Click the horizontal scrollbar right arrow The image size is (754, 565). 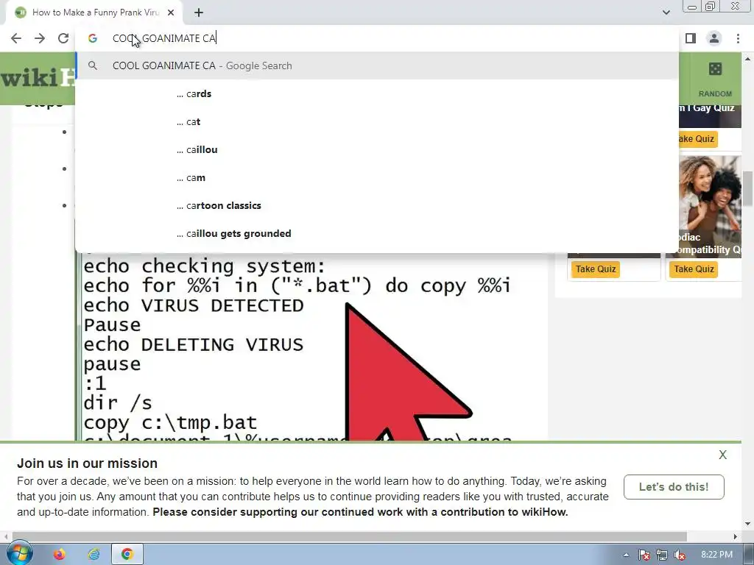pos(736,536)
